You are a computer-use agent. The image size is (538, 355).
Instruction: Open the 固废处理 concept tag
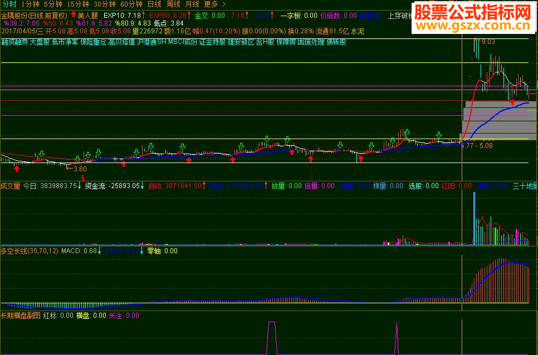point(311,42)
